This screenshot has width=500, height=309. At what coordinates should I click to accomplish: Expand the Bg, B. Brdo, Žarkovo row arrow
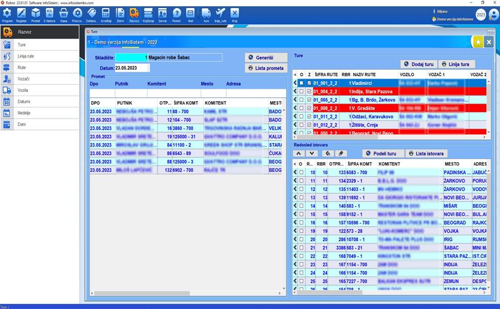(295, 99)
